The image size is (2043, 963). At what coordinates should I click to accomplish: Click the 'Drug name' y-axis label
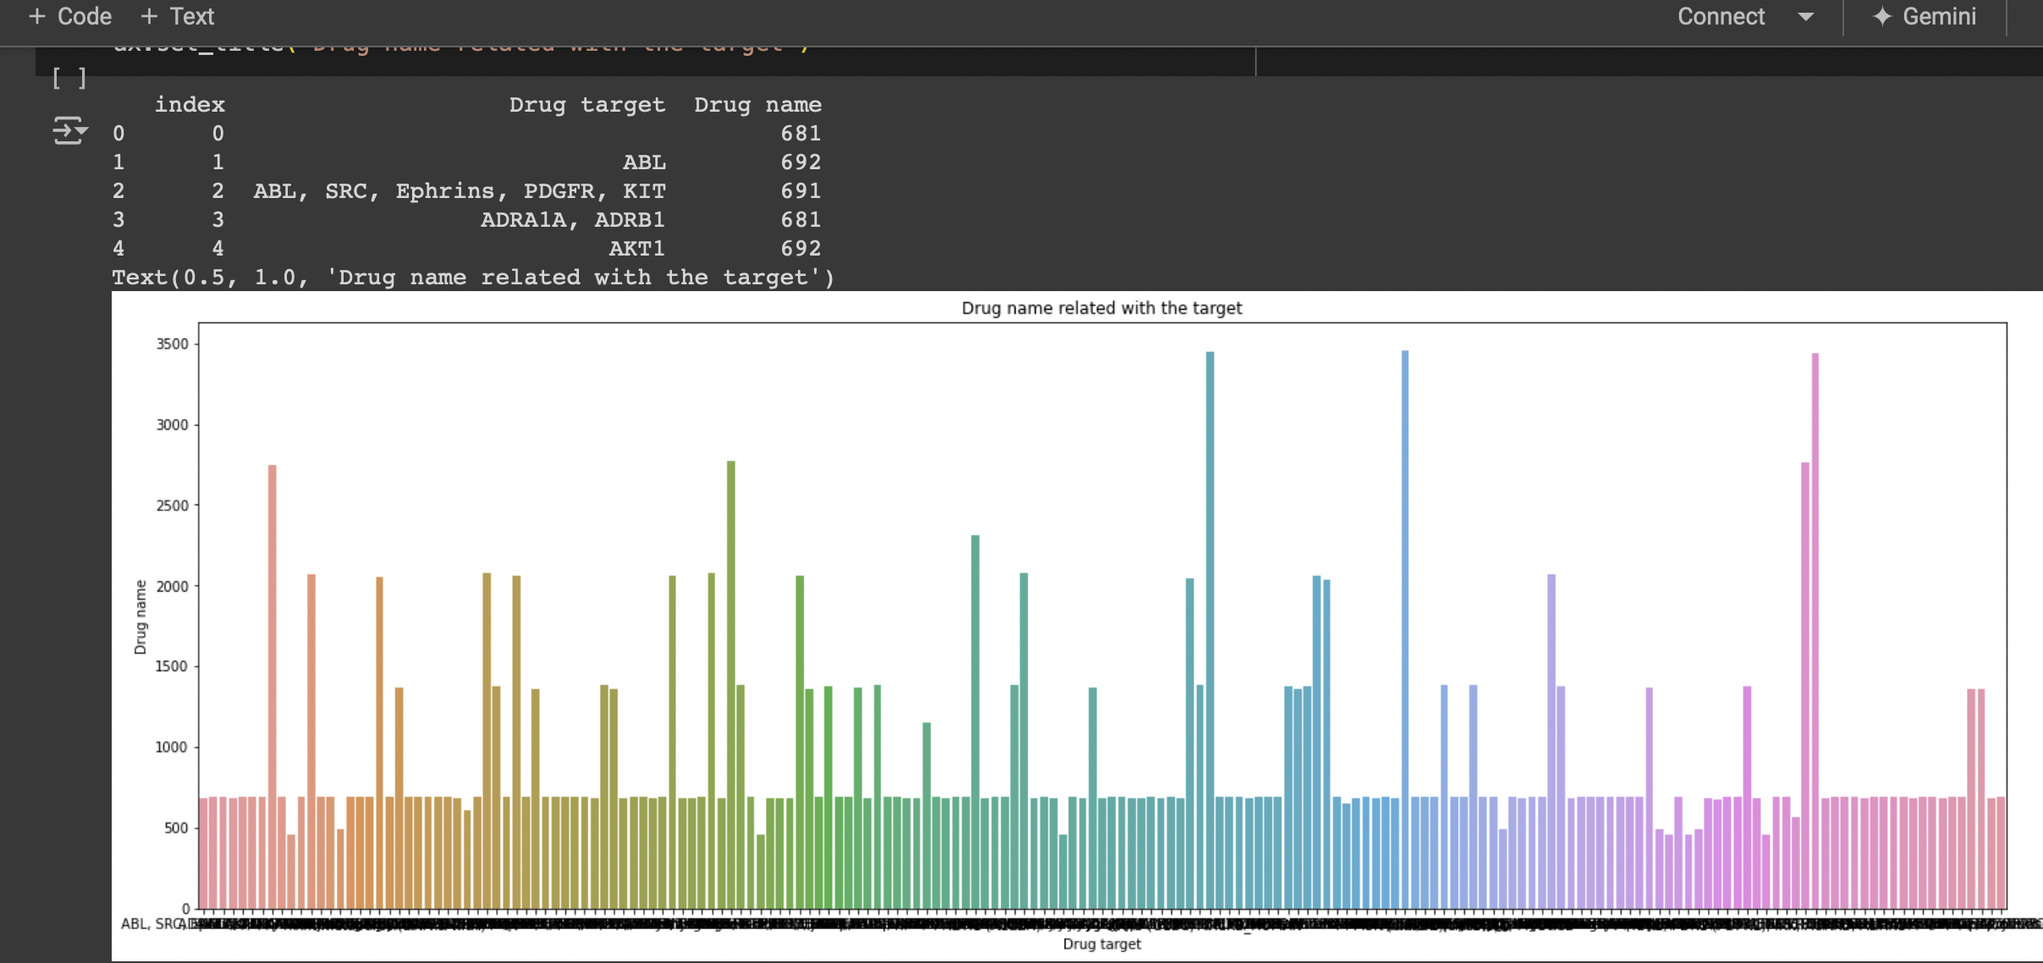point(140,617)
